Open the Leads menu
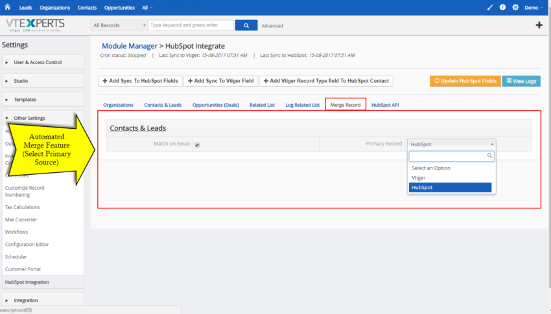This screenshot has width=551, height=314. 25,8
